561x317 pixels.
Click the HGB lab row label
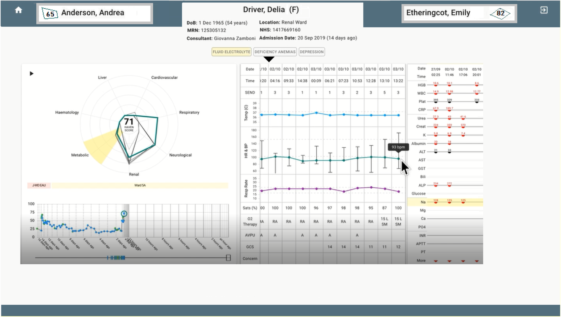click(x=421, y=85)
